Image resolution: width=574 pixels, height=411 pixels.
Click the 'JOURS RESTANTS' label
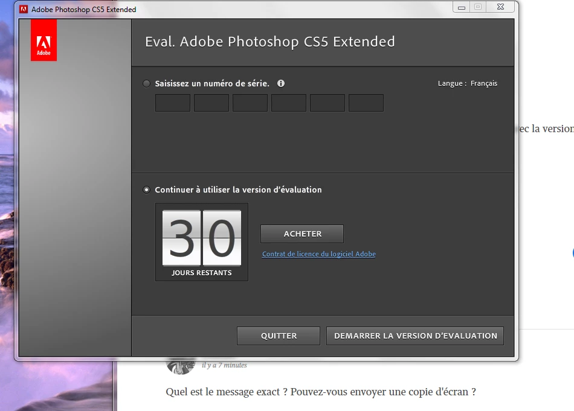(202, 273)
